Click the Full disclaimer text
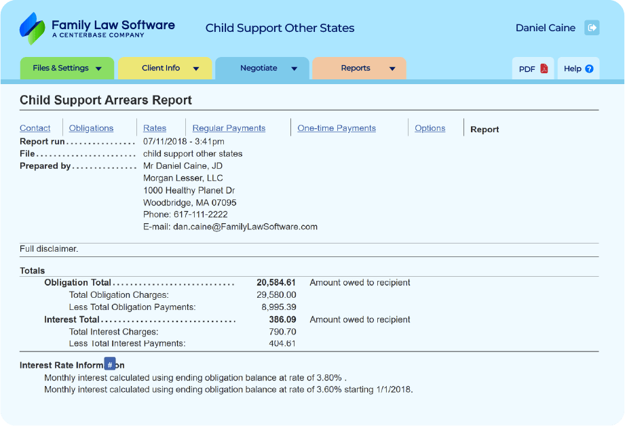Screen dimensions: 625x426 point(49,249)
